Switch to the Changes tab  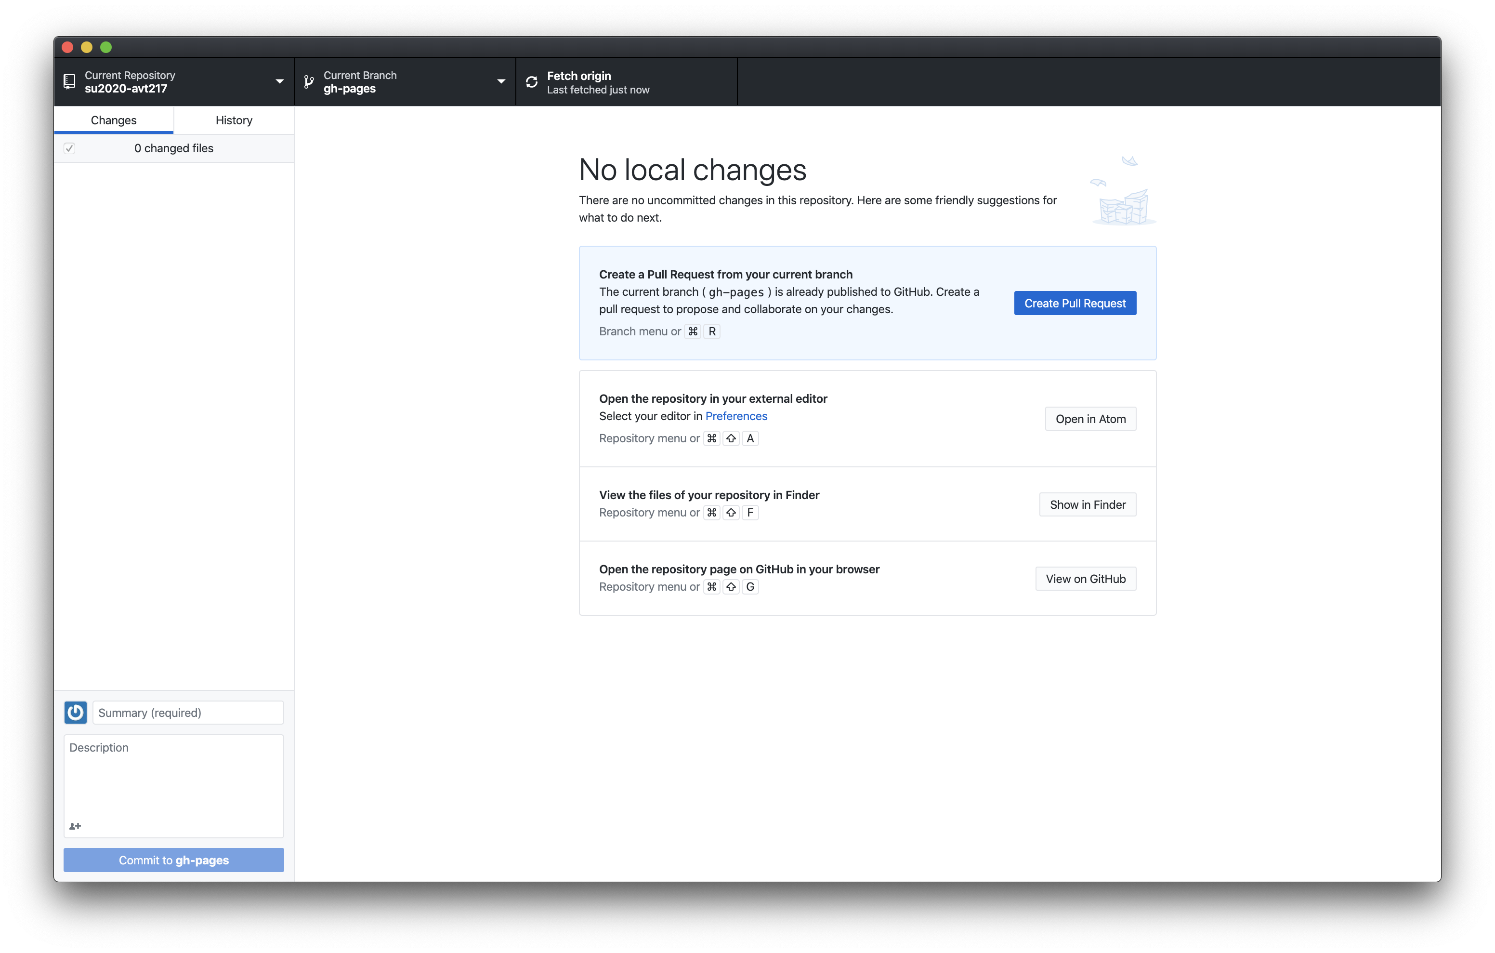click(114, 120)
